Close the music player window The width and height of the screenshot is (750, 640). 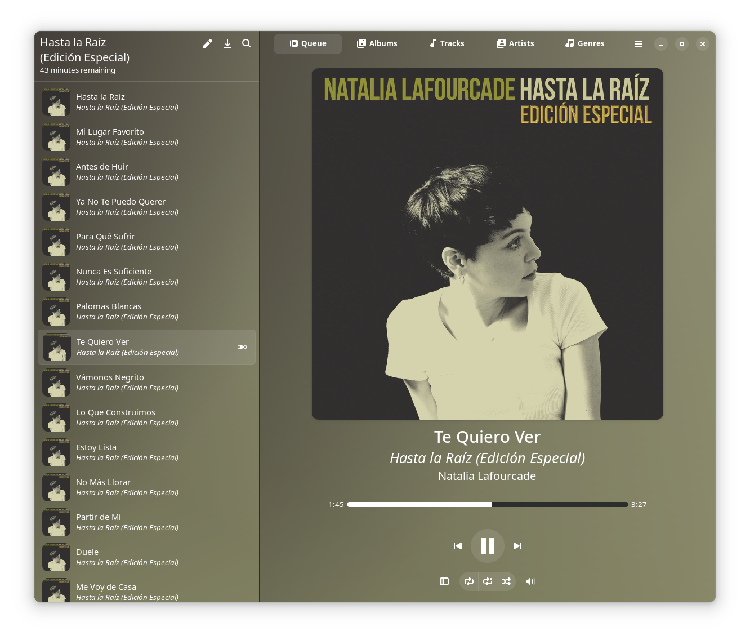(x=703, y=44)
